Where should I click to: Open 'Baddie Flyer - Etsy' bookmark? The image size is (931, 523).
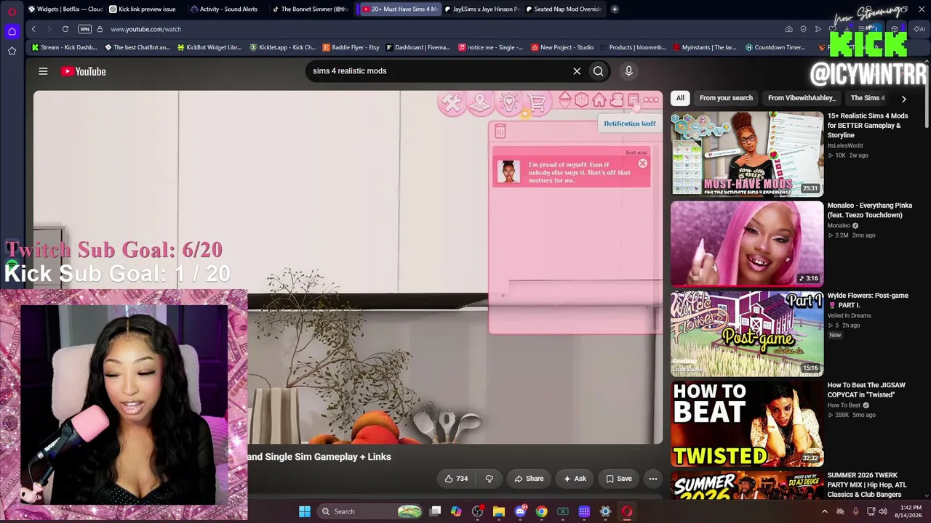click(x=351, y=47)
